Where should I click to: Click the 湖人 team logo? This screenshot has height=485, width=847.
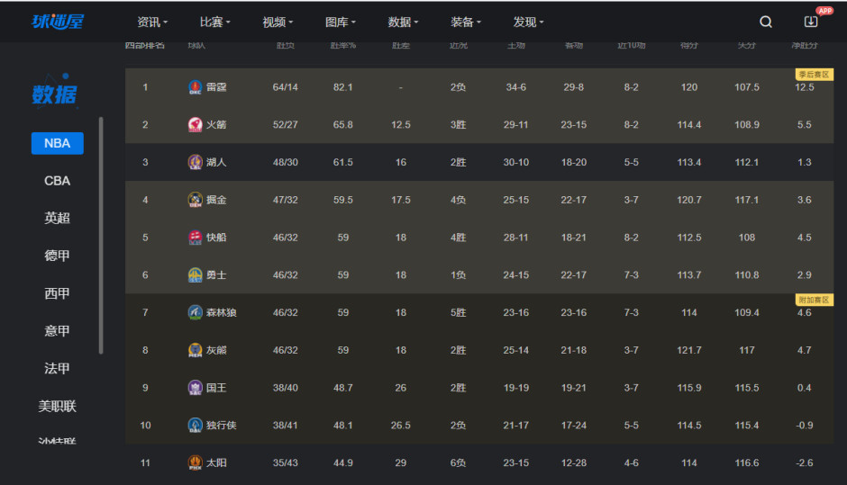point(195,163)
